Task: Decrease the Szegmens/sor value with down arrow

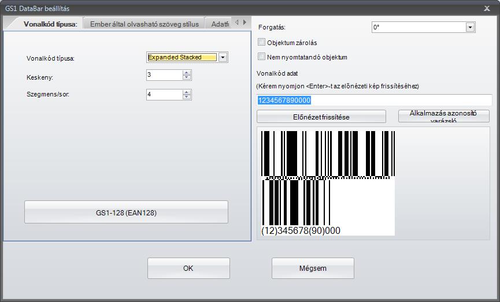Action: point(187,97)
